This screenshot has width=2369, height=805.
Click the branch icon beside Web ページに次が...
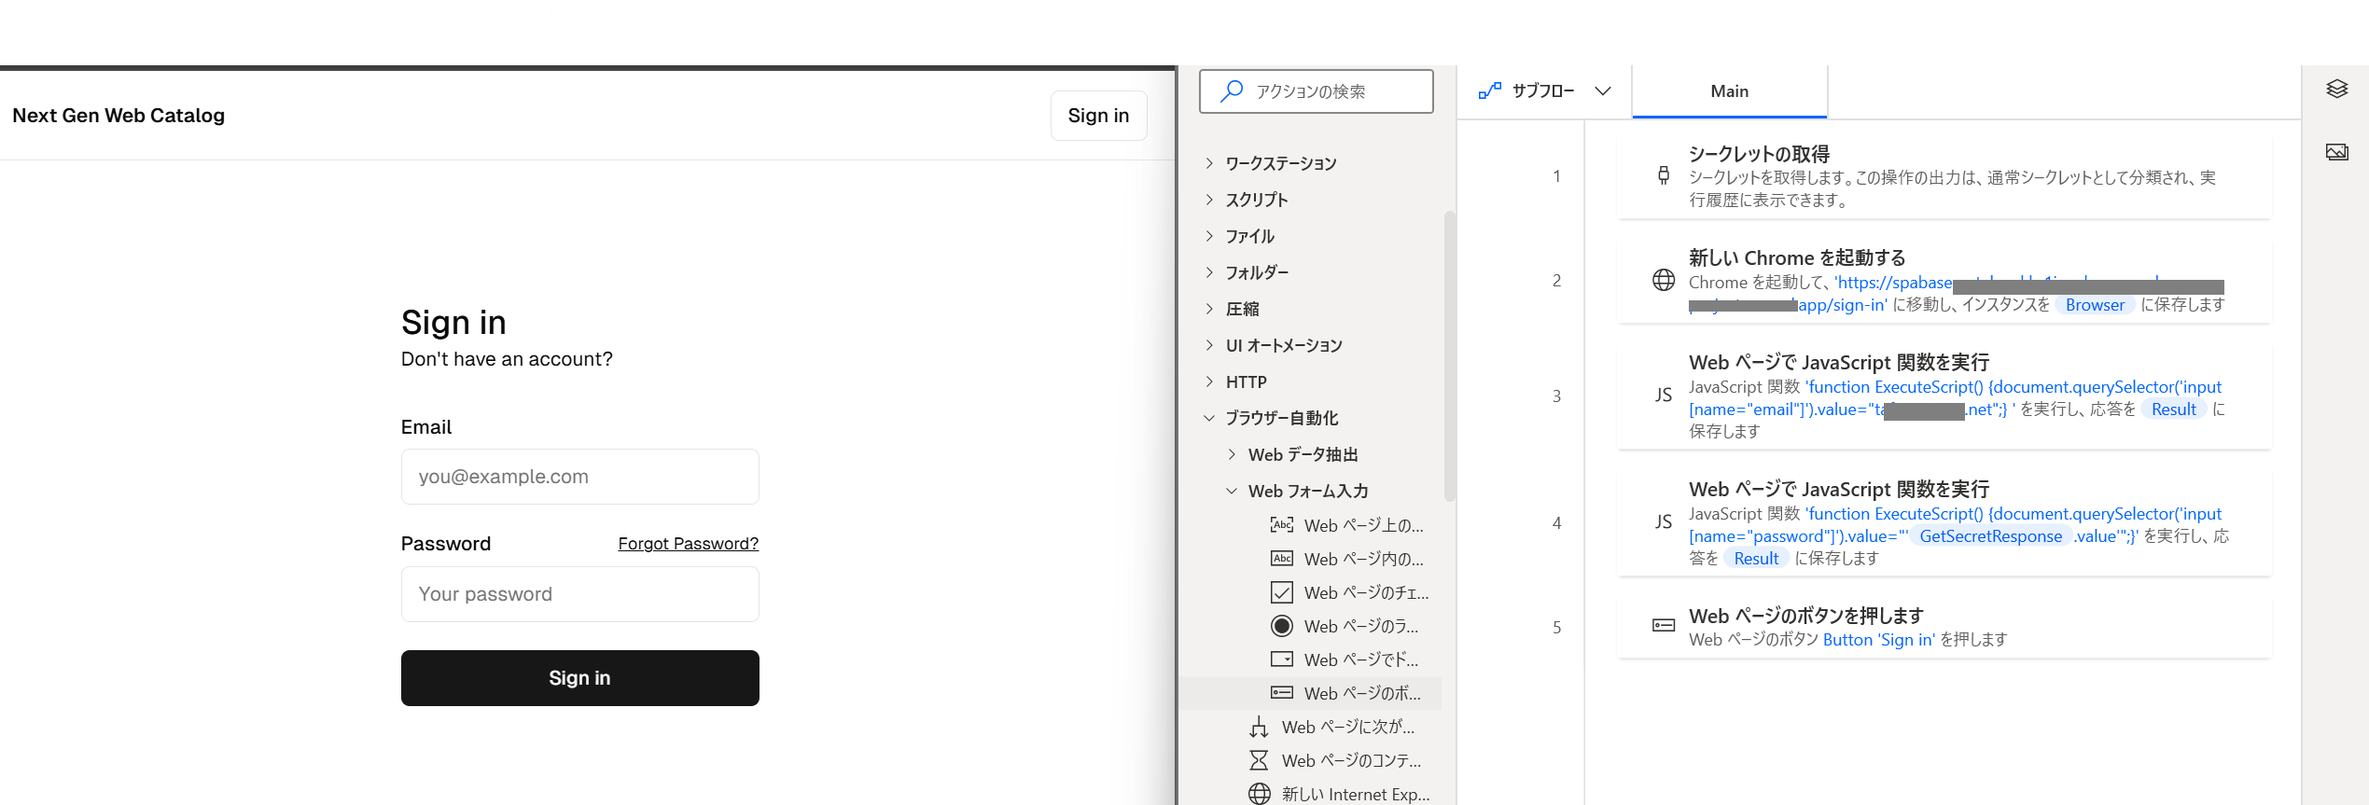(x=1259, y=727)
